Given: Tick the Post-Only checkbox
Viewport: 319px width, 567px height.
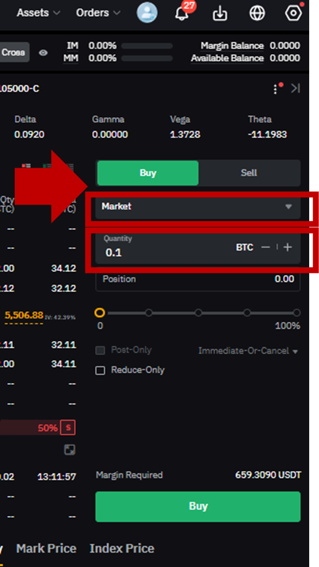Looking at the screenshot, I should (100, 351).
